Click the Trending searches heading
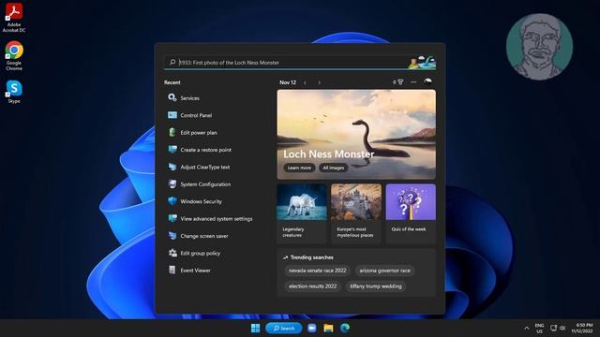The image size is (600, 337). pyautogui.click(x=312, y=257)
